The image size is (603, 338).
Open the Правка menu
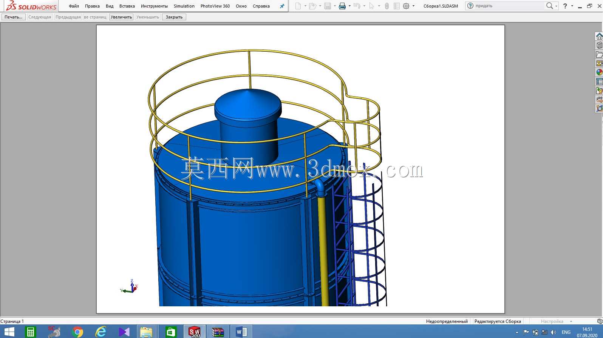(x=92, y=6)
